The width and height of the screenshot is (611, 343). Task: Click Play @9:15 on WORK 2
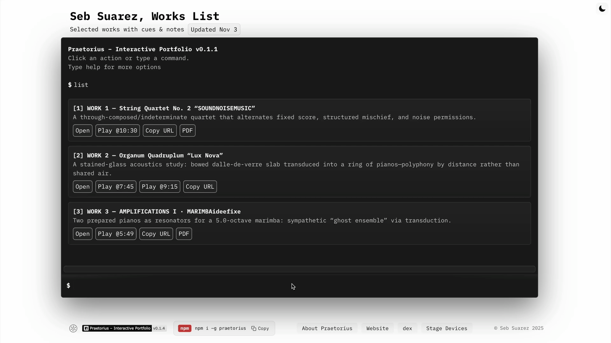click(159, 186)
